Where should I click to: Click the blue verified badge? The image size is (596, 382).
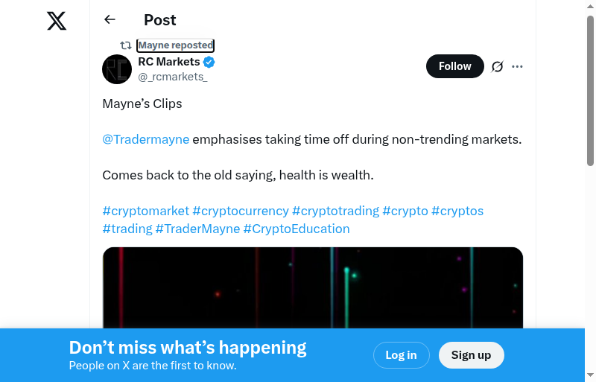click(209, 62)
